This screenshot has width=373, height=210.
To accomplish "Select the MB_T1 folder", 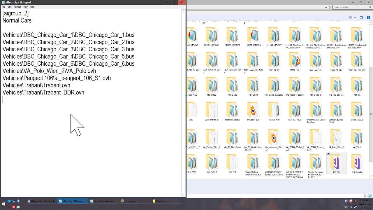I will click(357, 87).
